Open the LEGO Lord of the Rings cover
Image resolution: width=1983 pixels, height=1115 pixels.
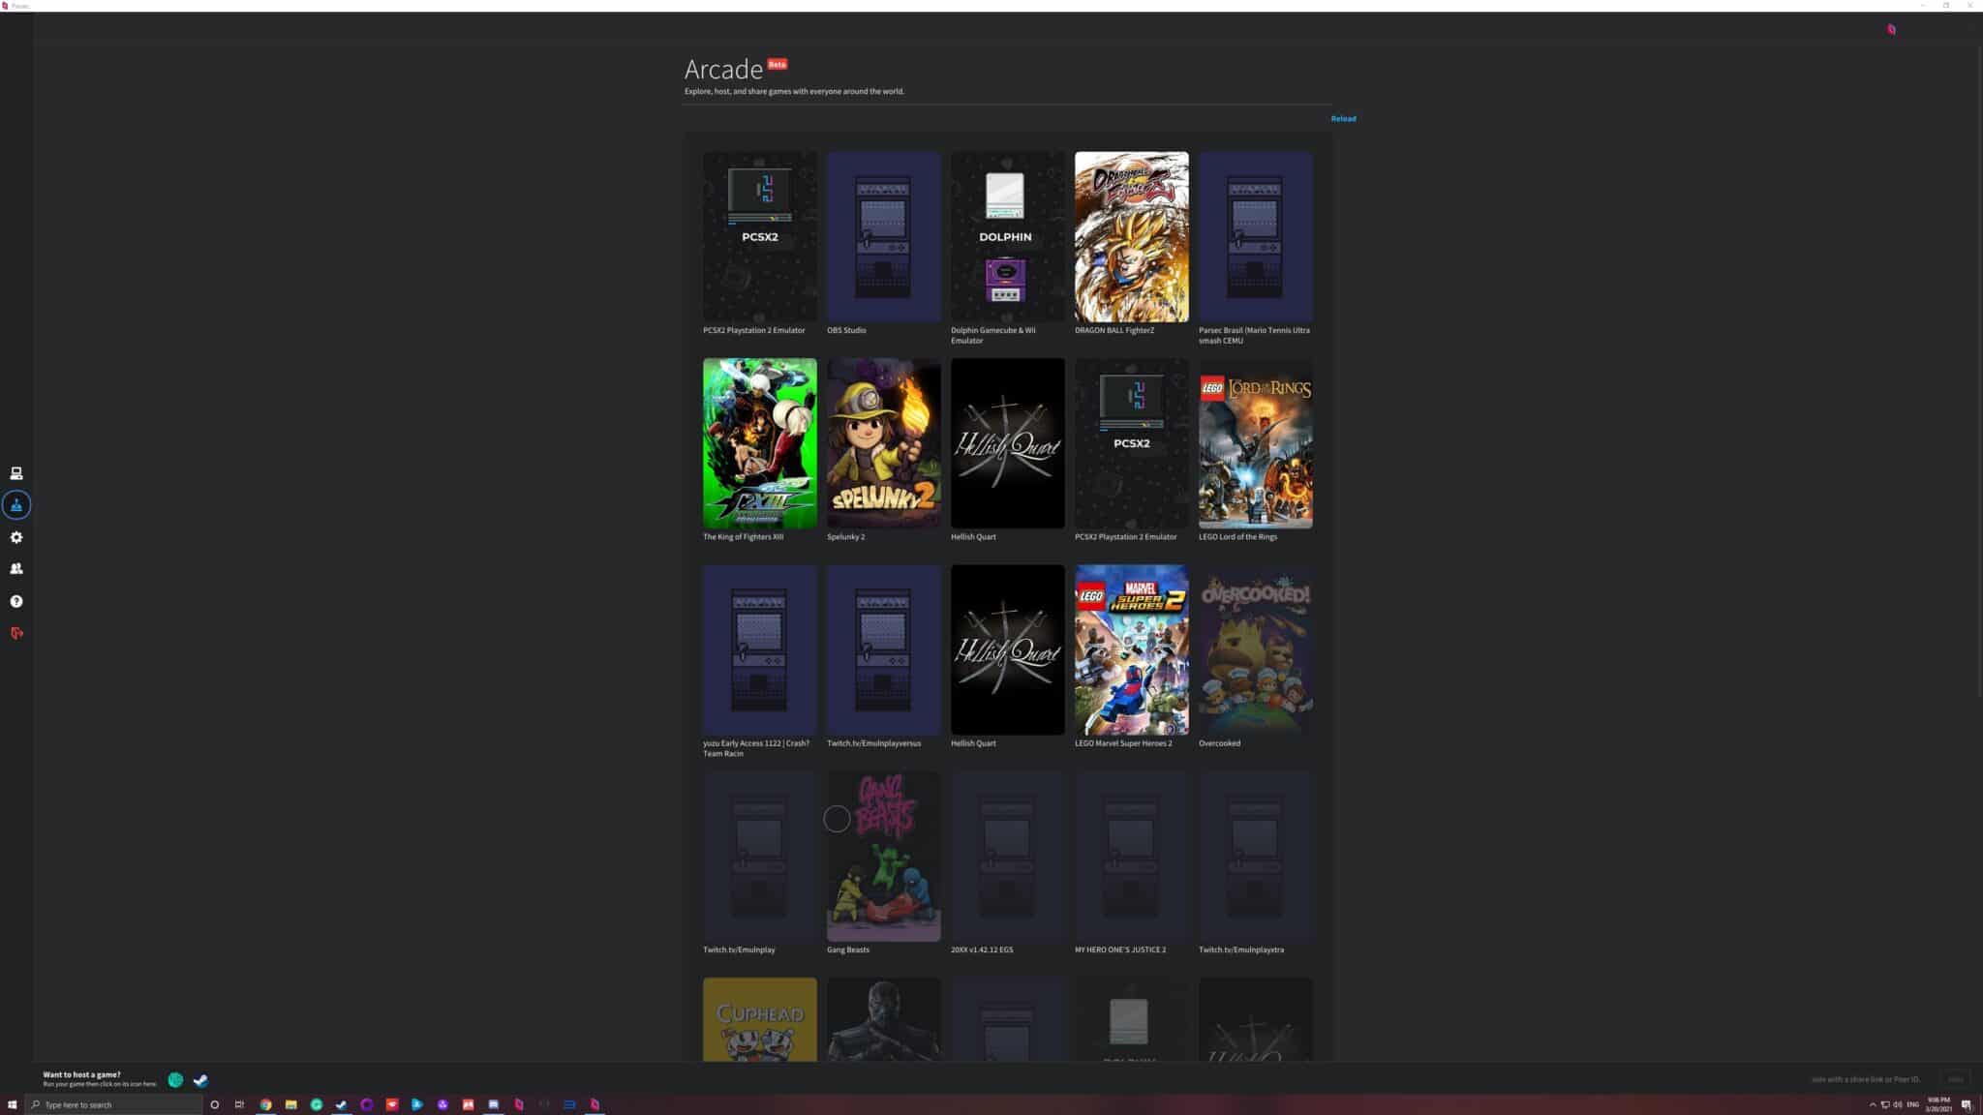pyautogui.click(x=1255, y=443)
